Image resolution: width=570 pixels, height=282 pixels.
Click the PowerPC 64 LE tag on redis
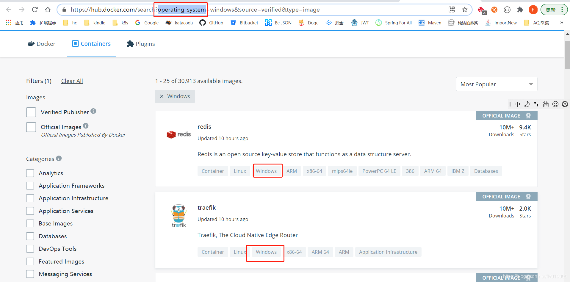(379, 171)
